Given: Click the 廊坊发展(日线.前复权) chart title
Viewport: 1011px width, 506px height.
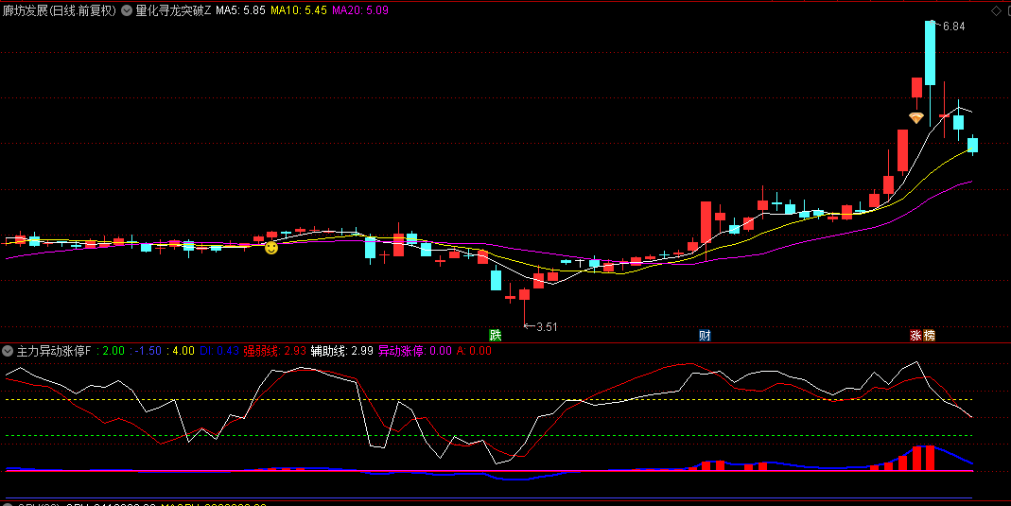Looking at the screenshot, I should [x=60, y=10].
